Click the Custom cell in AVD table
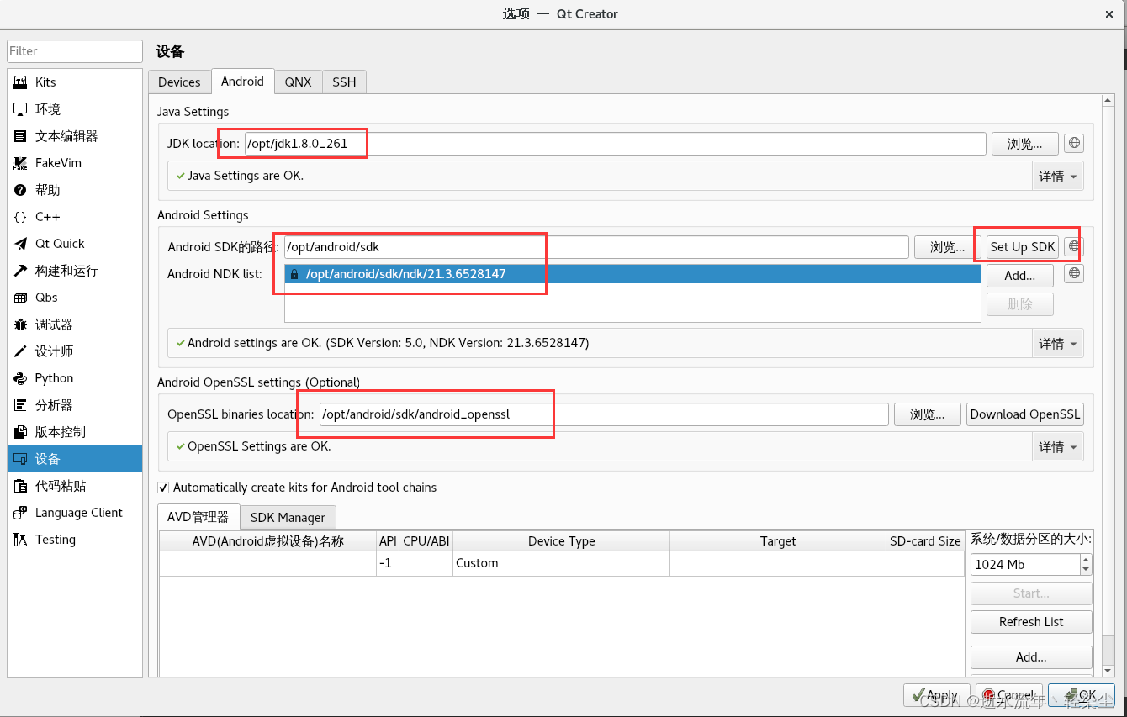1127x717 pixels. pos(561,563)
